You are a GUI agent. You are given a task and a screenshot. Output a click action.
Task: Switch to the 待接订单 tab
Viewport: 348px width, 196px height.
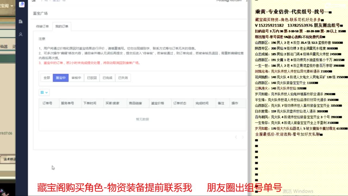(x=42, y=26)
